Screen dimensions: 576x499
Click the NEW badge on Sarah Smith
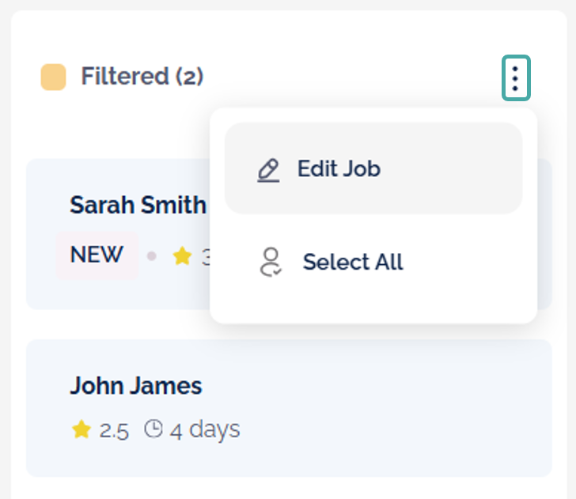pos(97,255)
